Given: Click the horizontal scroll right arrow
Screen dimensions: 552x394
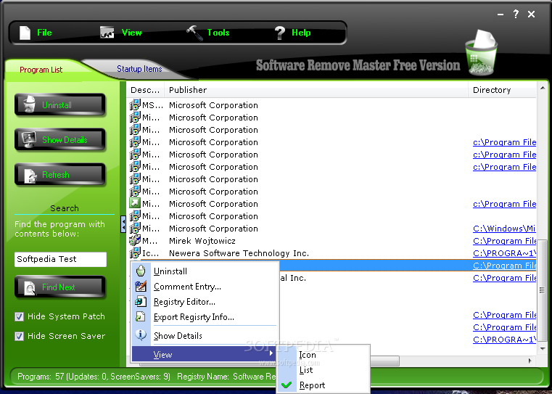Looking at the screenshot, I should [x=530, y=361].
